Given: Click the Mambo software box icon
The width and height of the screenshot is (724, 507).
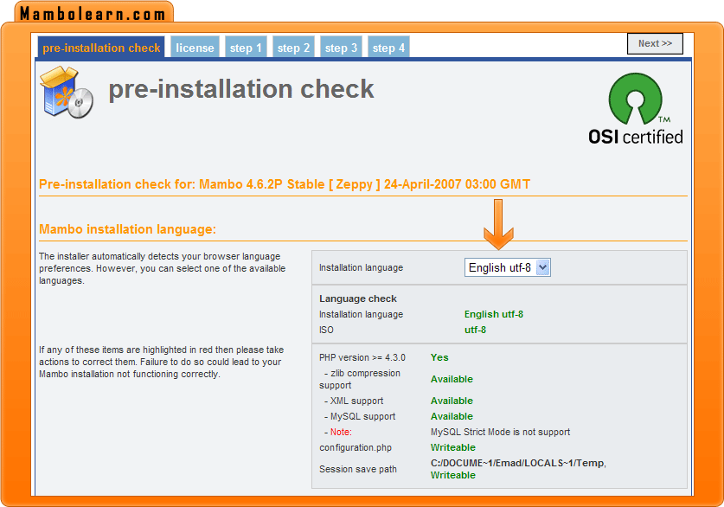Looking at the screenshot, I should (67, 92).
